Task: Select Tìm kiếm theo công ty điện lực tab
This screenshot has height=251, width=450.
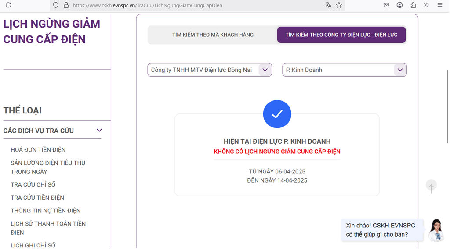Action: [341, 35]
